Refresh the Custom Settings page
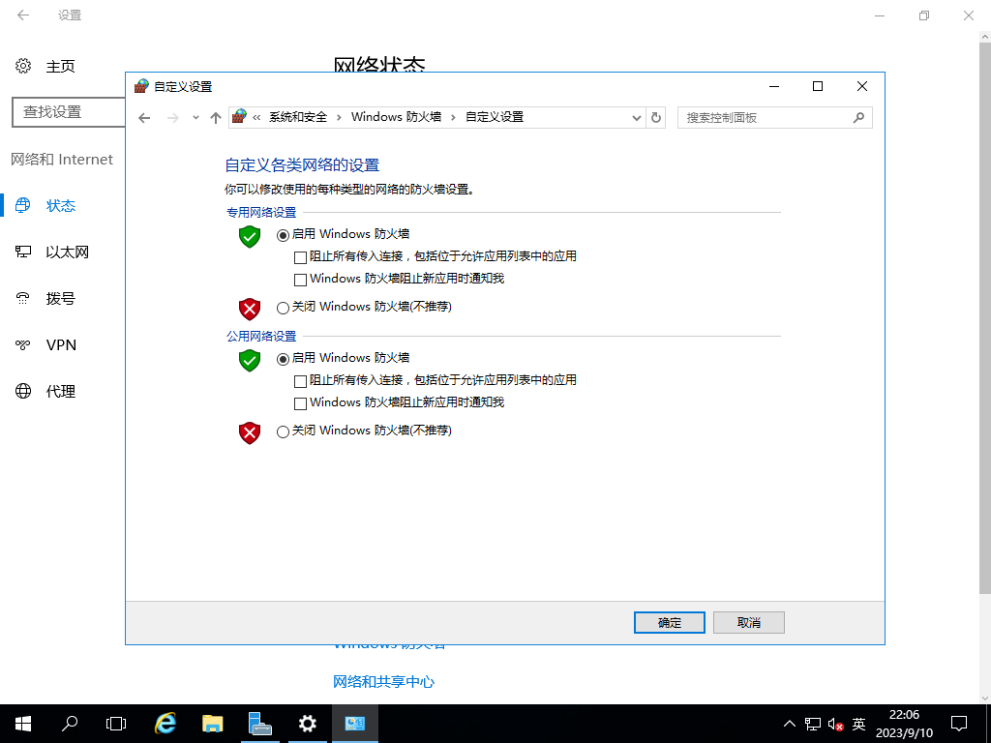Screen dimensions: 991x743 coord(656,117)
